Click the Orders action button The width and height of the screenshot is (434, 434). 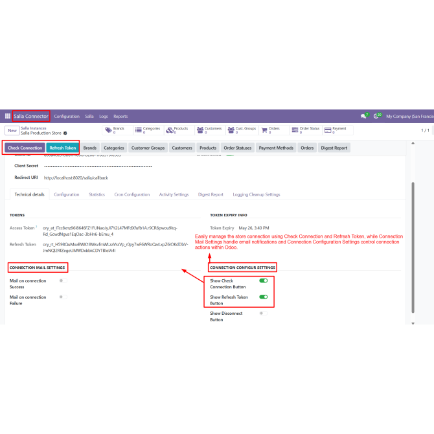point(307,148)
